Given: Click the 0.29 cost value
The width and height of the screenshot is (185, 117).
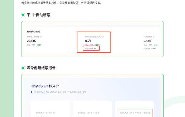Looking at the screenshot, I should (88, 41).
